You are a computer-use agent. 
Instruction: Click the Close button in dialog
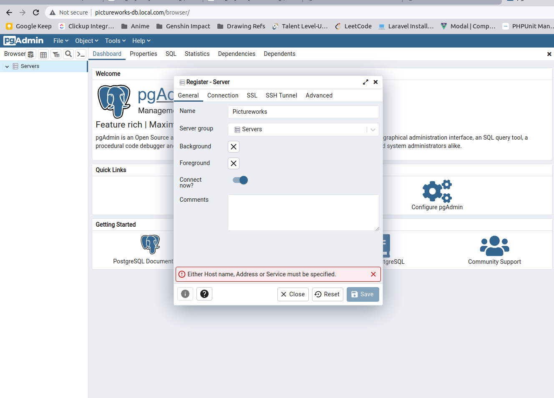pos(293,294)
